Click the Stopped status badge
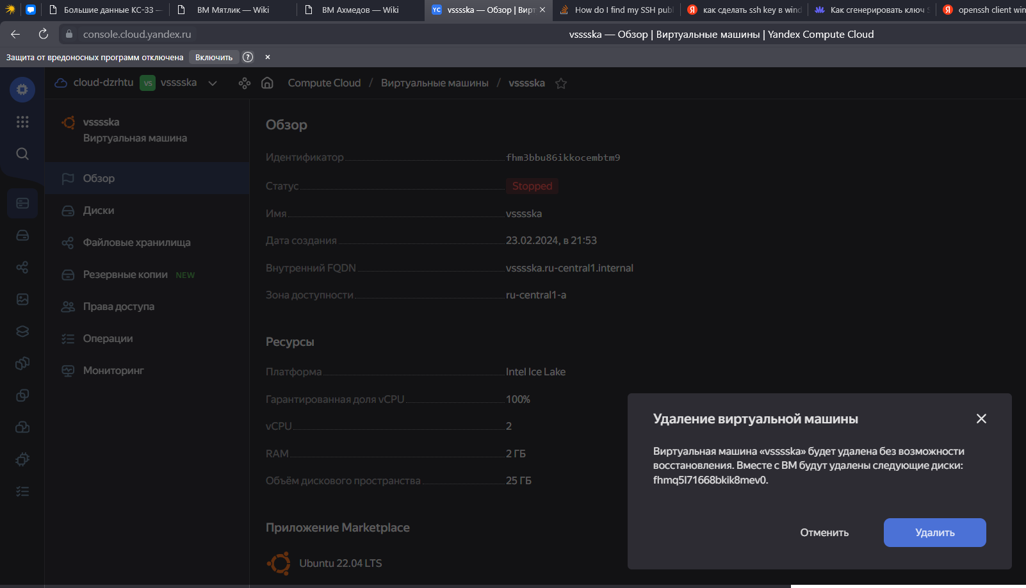This screenshot has width=1026, height=588. pyautogui.click(x=532, y=186)
